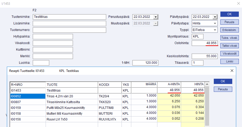Open the Päivitystapa dropdown
The image size is (242, 127).
[x=215, y=23]
